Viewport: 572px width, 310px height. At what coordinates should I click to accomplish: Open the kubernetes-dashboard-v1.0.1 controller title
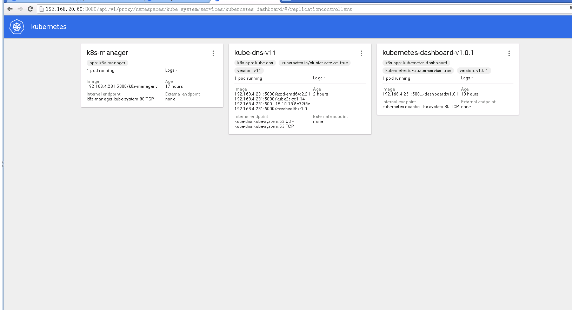coord(428,53)
